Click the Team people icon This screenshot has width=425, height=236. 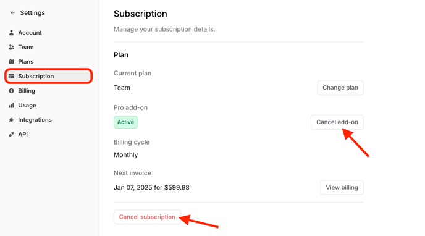tap(11, 47)
